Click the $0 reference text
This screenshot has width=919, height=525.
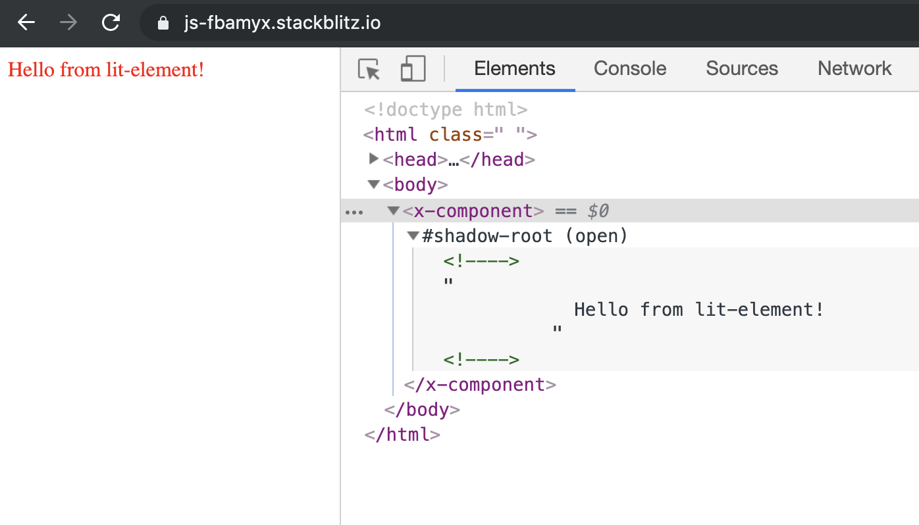[x=598, y=211]
